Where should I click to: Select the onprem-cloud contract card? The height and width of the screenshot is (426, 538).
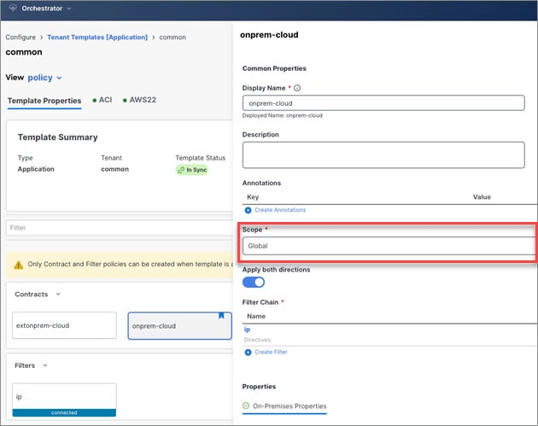180,325
